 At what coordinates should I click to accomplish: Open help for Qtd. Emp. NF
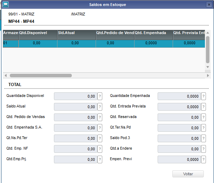click(100, 149)
